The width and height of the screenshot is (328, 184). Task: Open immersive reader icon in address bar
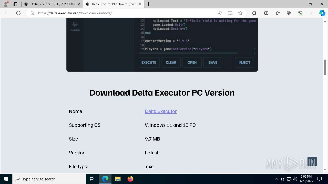[x=230, y=13]
